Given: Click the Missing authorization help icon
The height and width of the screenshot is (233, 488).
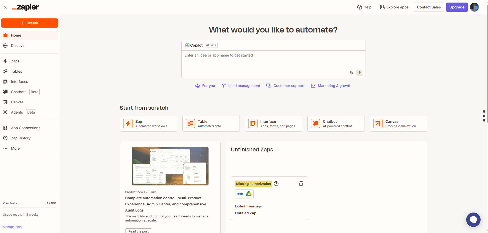Looking at the screenshot, I should (x=276, y=184).
